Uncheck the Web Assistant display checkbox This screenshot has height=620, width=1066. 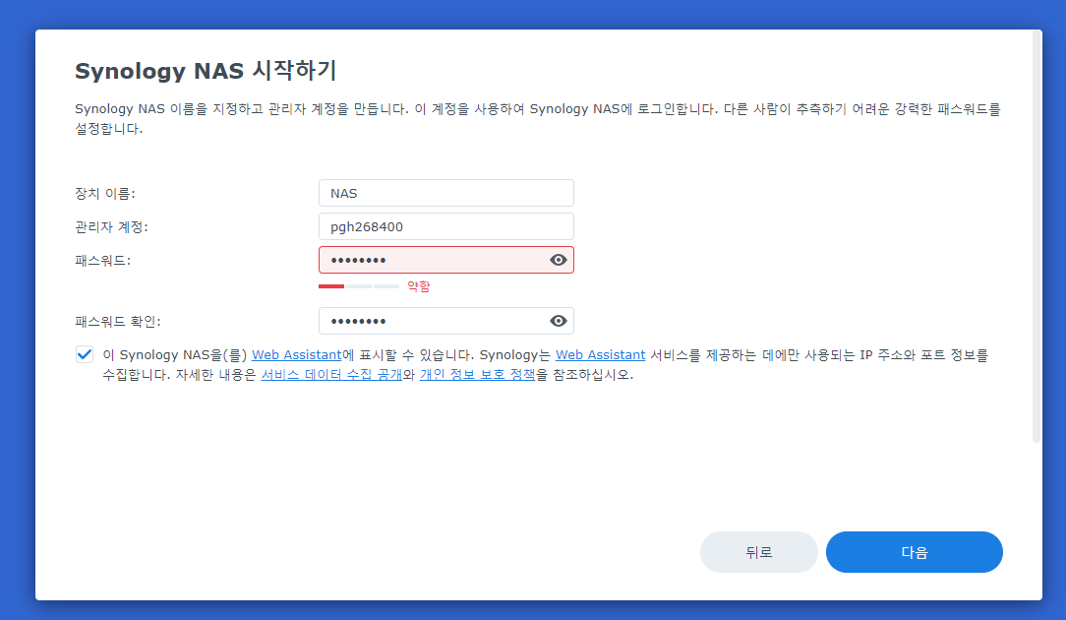[85, 354]
